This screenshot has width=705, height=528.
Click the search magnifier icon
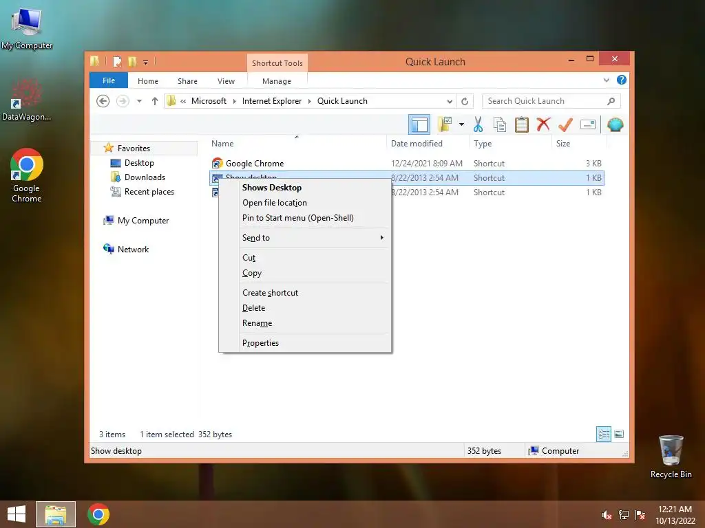coord(611,101)
